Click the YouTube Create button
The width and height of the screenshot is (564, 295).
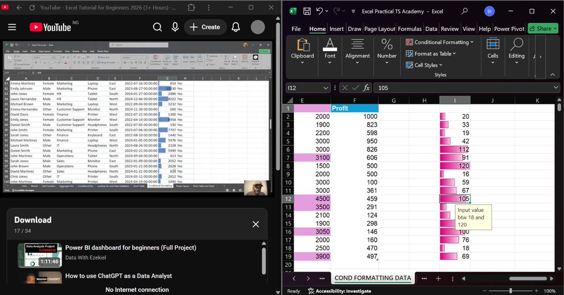tap(205, 27)
